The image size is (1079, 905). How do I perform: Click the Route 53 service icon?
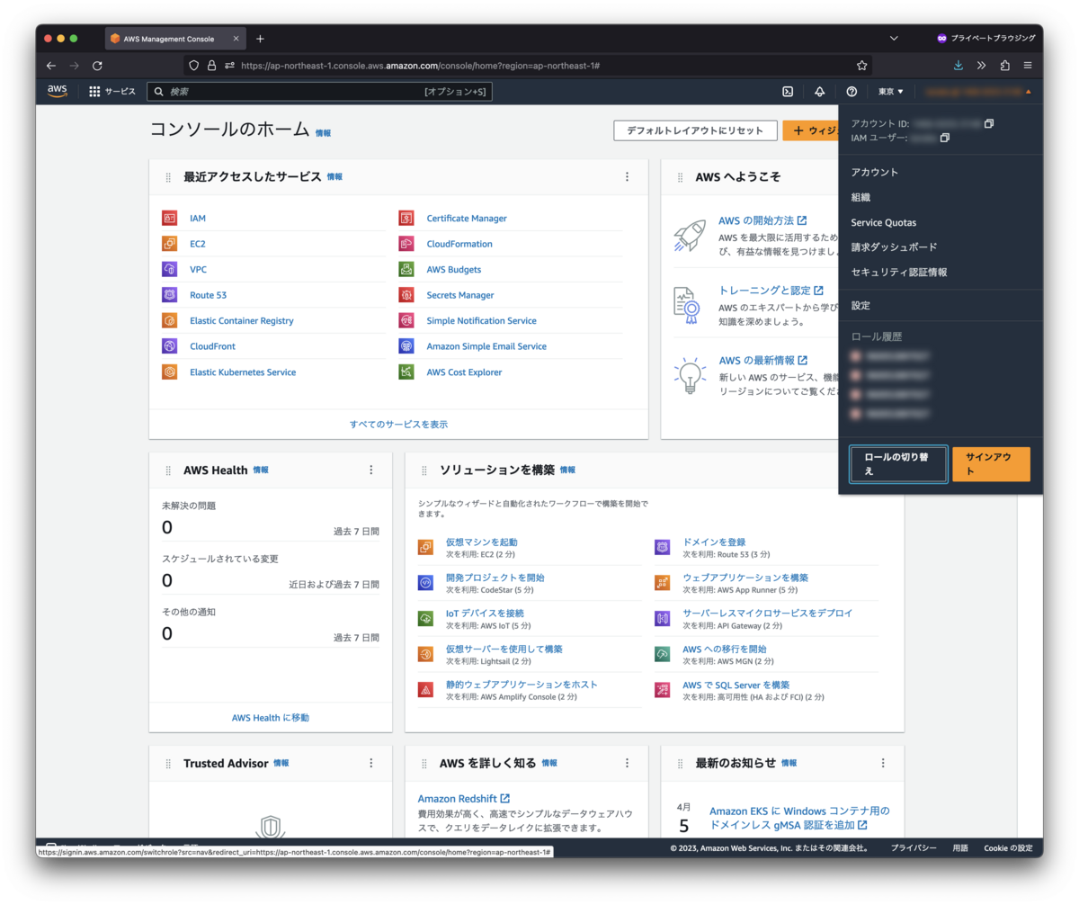[169, 295]
